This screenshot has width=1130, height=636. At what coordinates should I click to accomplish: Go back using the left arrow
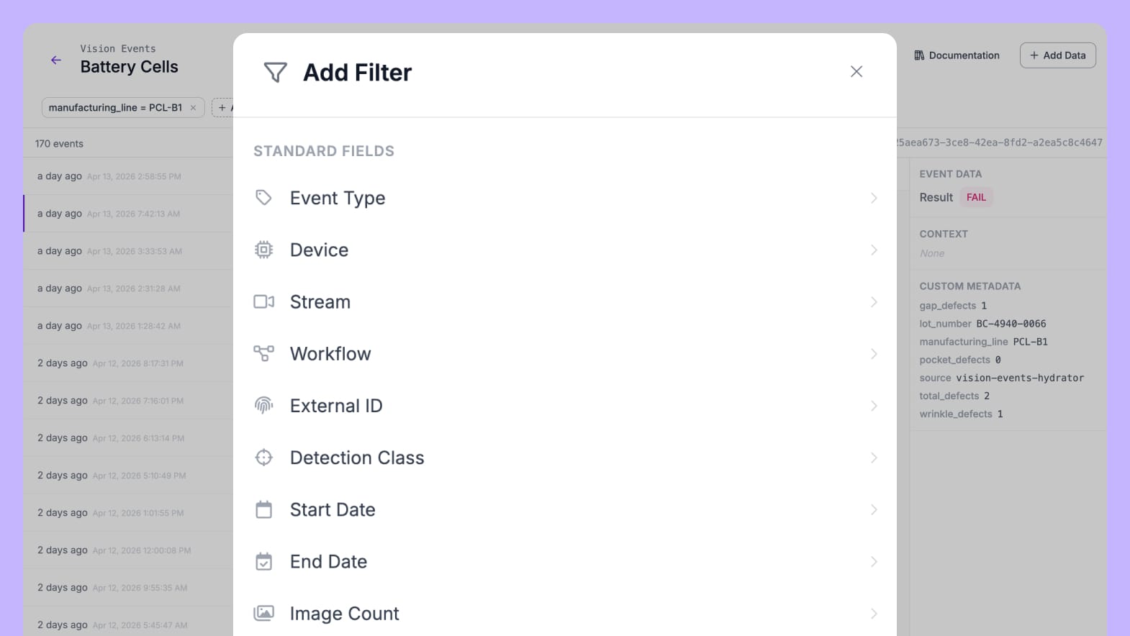tap(56, 60)
